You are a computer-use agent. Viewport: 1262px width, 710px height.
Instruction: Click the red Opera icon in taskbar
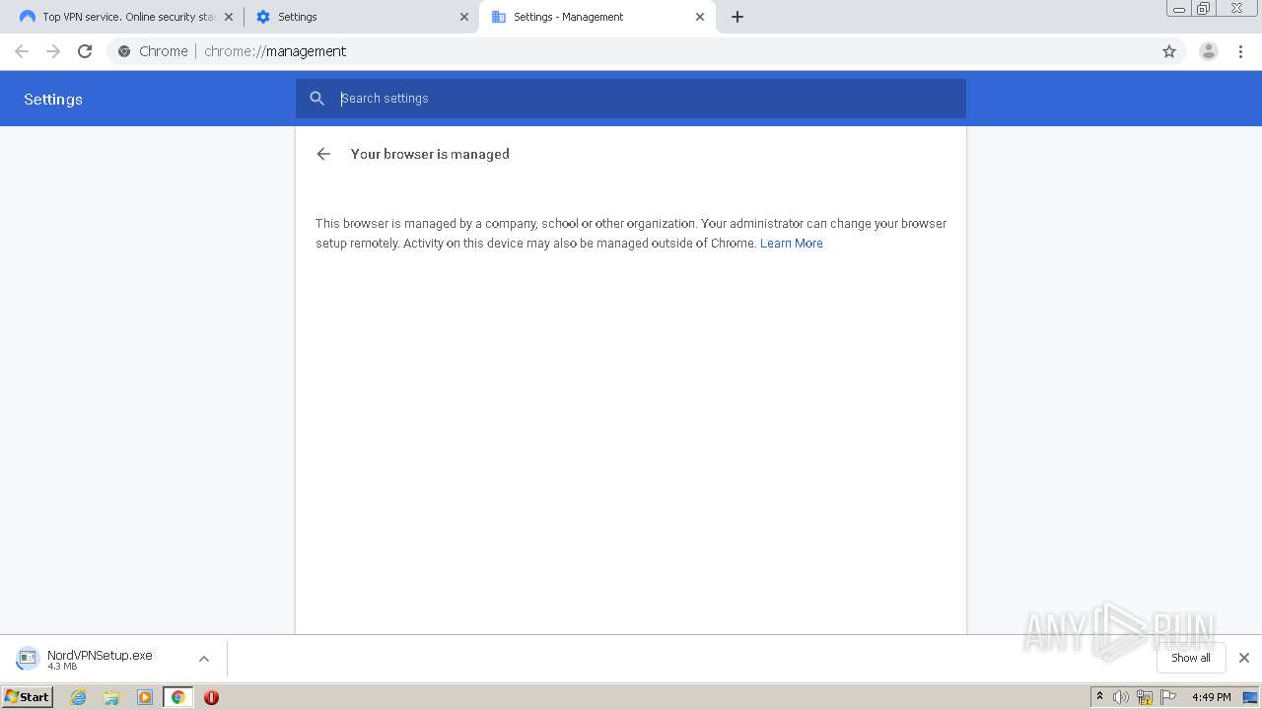(211, 697)
